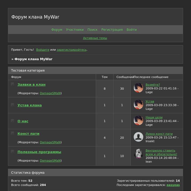The width and height of the screenshot is (191, 191).
Task: Click lean's avatar in Полезные программы row
Action: (x=138, y=154)
